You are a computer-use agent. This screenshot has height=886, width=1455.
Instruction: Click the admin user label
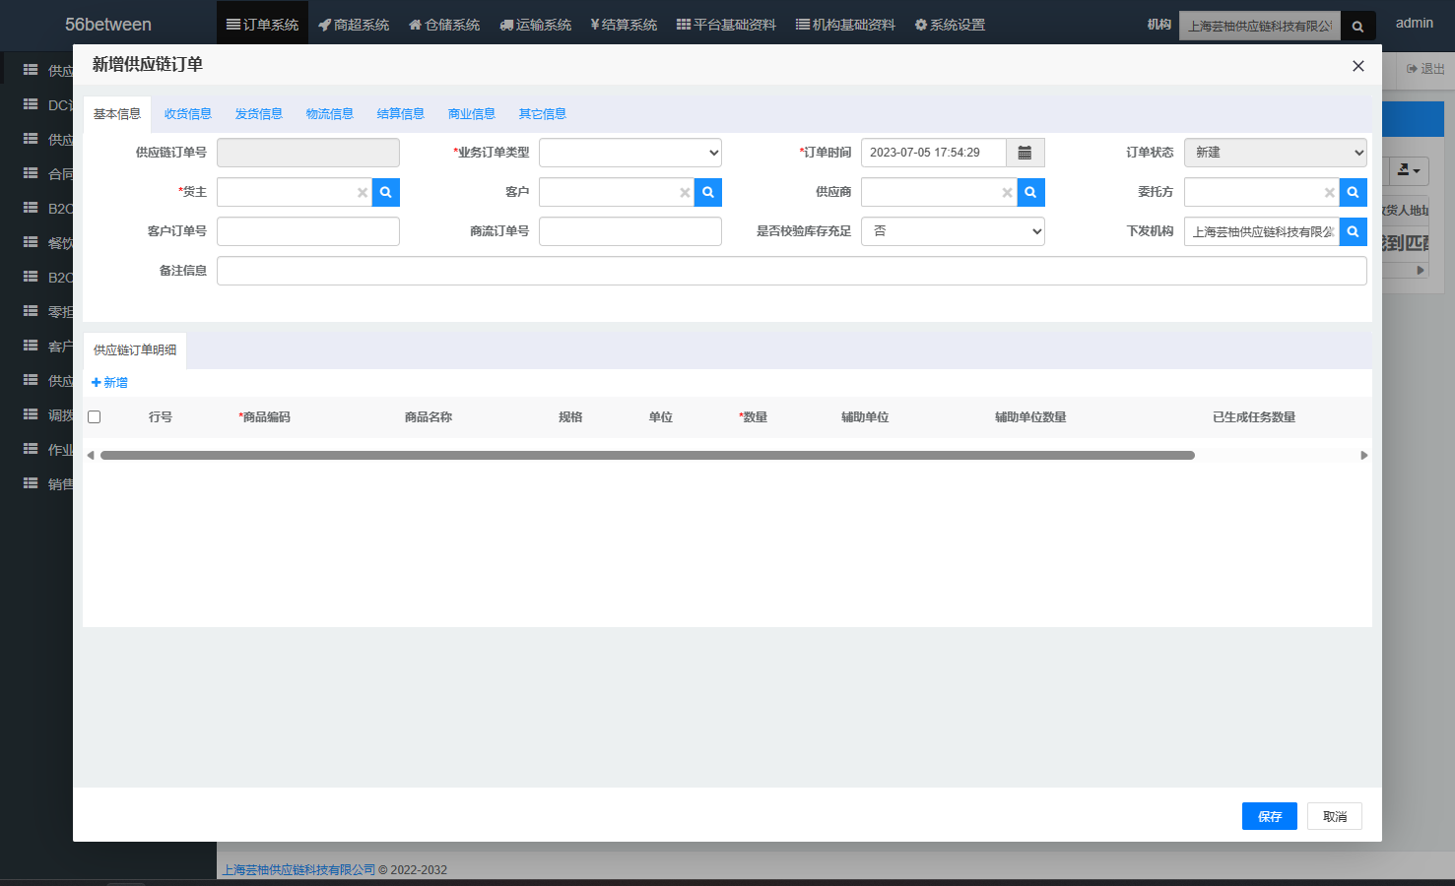pos(1415,23)
